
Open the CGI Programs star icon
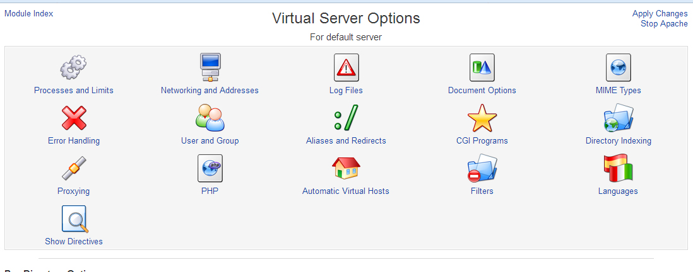(x=482, y=118)
